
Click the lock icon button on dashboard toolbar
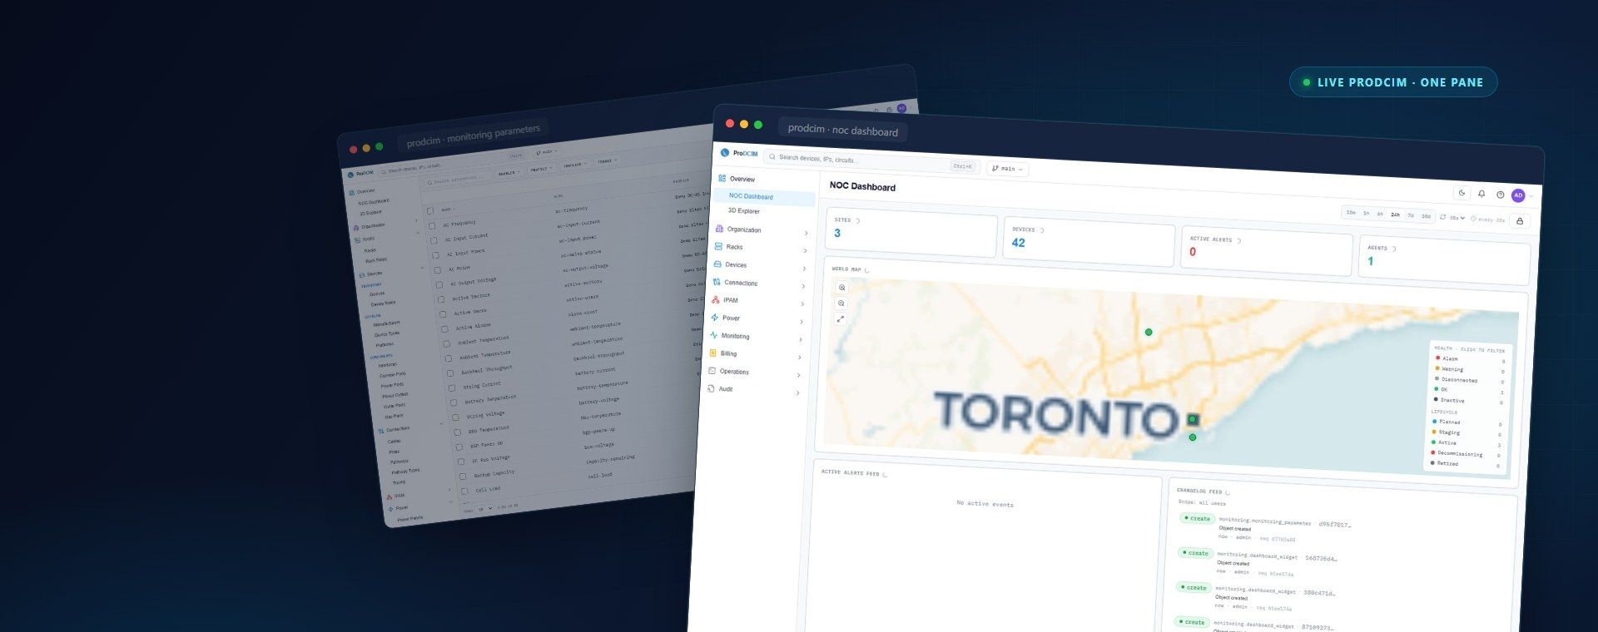point(1520,221)
